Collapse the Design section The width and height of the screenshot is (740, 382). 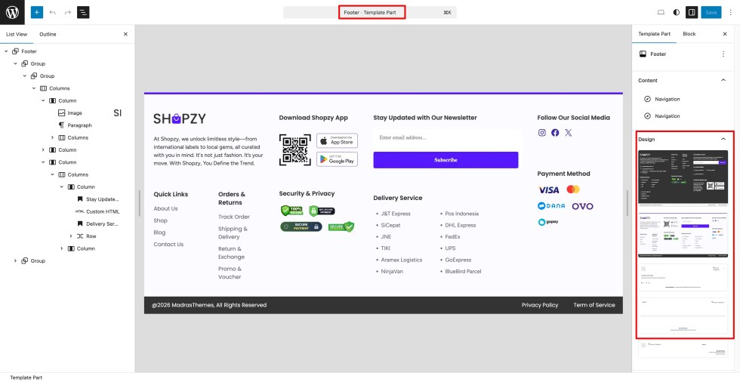click(x=723, y=140)
